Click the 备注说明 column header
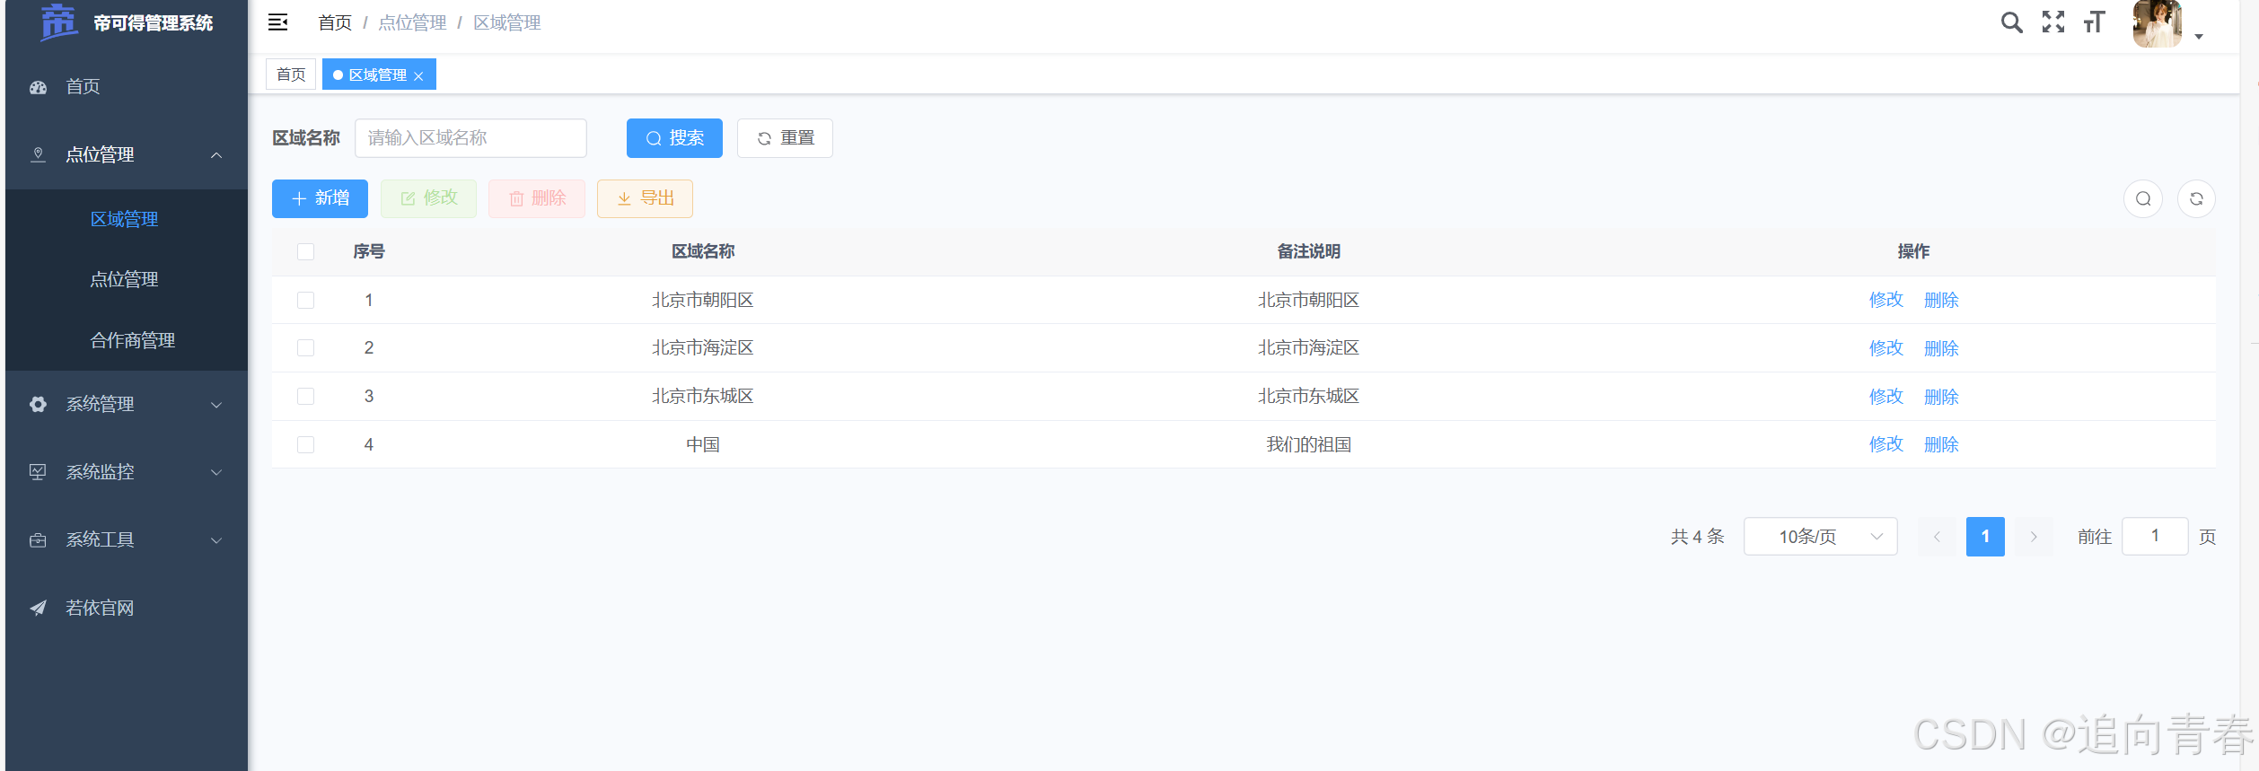This screenshot has width=2259, height=771. (1308, 251)
